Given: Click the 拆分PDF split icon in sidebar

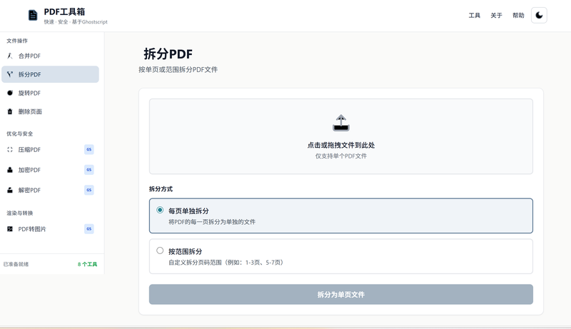Looking at the screenshot, I should pos(10,74).
